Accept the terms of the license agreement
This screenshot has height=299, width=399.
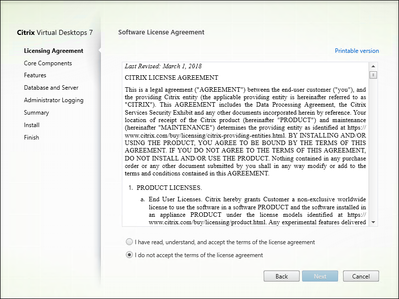pyautogui.click(x=130, y=242)
